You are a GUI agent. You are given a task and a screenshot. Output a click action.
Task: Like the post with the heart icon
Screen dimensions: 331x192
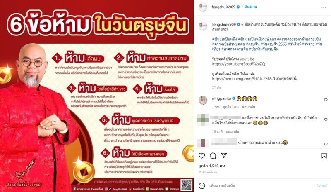click(x=202, y=156)
